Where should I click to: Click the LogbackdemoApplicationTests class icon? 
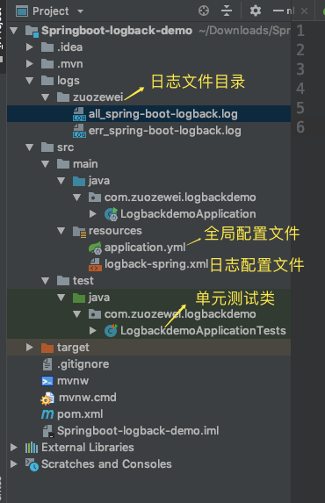(112, 330)
